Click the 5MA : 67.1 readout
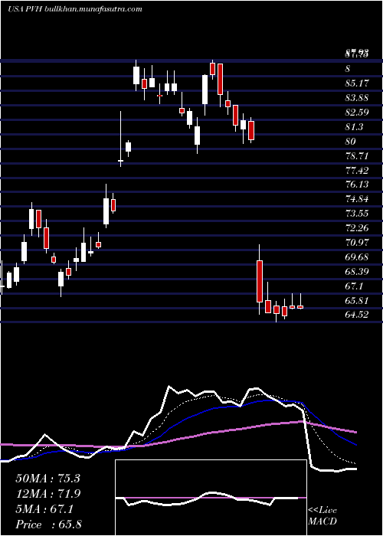The height and width of the screenshot is (536, 383). [x=44, y=509]
